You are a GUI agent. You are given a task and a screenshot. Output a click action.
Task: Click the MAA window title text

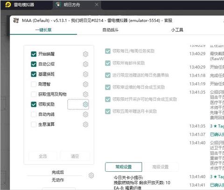[x=97, y=21]
